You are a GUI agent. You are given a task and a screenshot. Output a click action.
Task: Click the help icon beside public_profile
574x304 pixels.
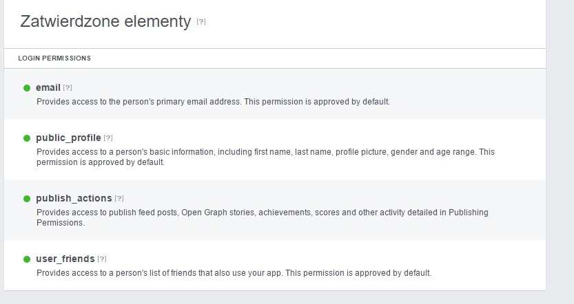108,138
